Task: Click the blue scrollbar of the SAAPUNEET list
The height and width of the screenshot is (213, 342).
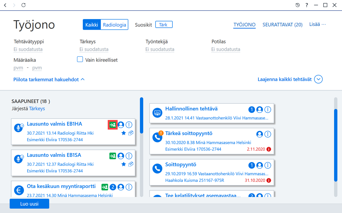Action: 142,115
